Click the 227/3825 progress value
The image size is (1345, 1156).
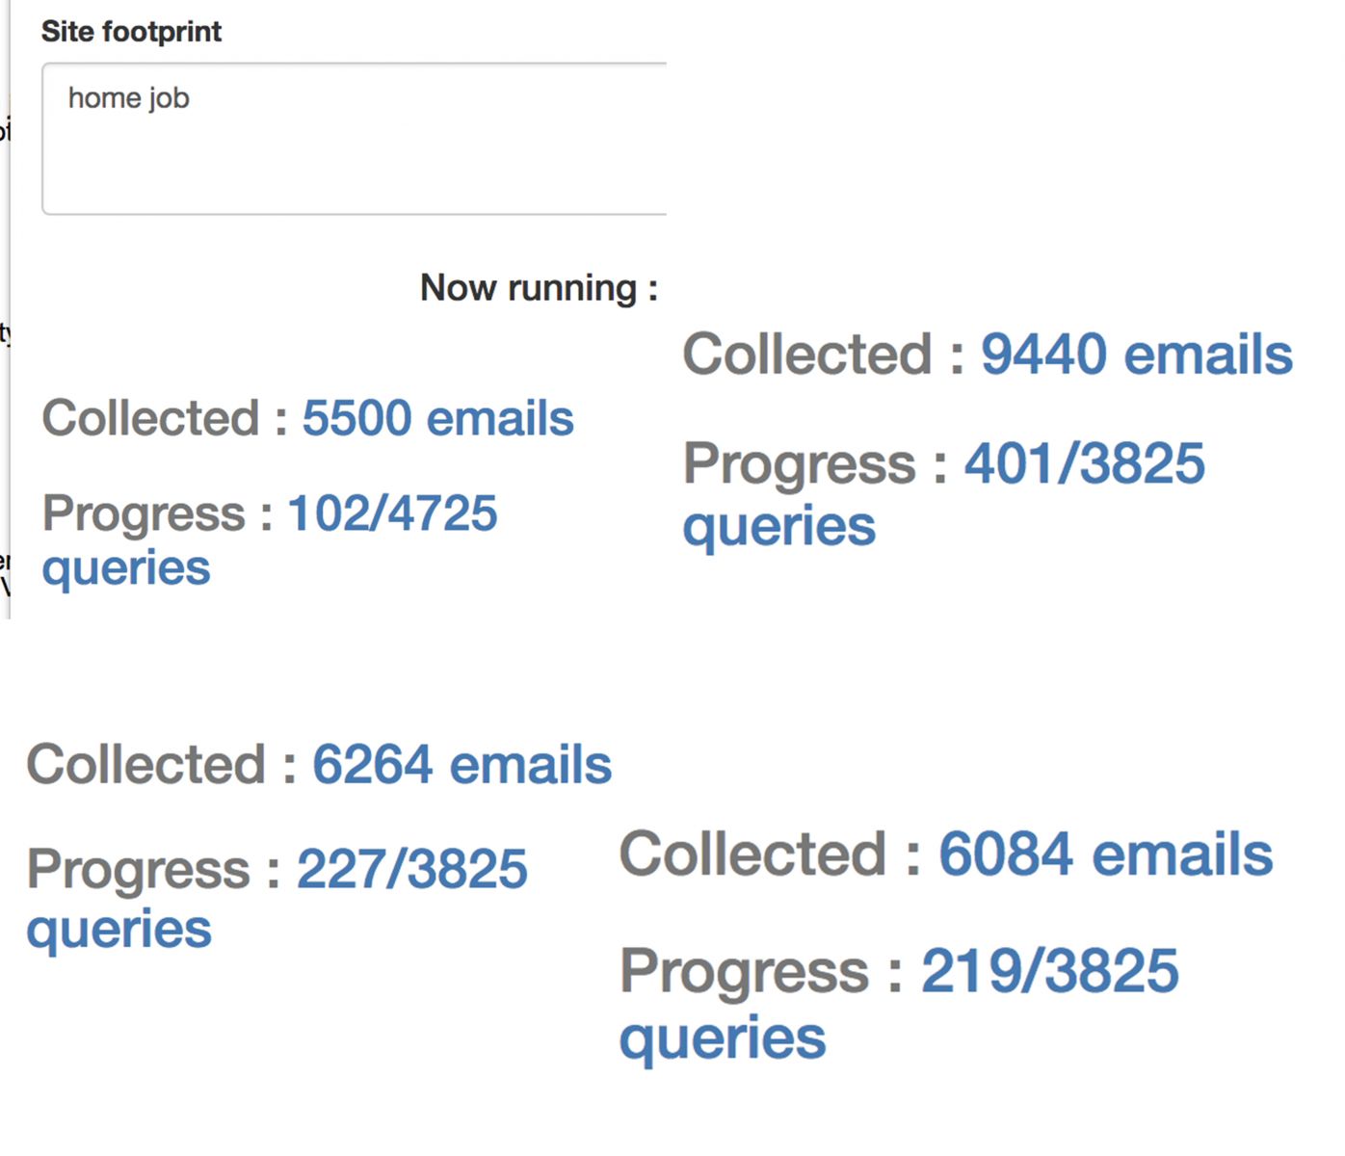(412, 869)
